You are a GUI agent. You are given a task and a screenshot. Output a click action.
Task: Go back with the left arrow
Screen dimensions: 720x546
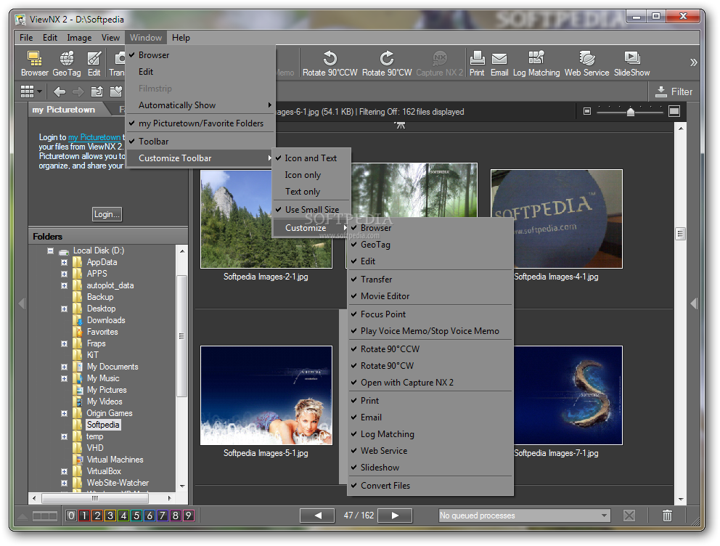point(60,91)
